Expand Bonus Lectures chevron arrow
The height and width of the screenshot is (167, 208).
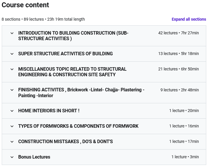pos(12,157)
